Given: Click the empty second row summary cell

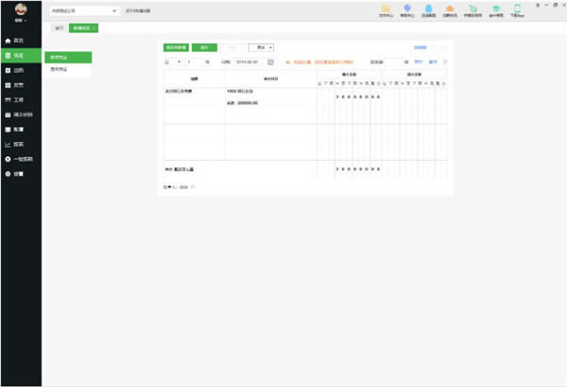Looking at the screenshot, I should (194, 142).
